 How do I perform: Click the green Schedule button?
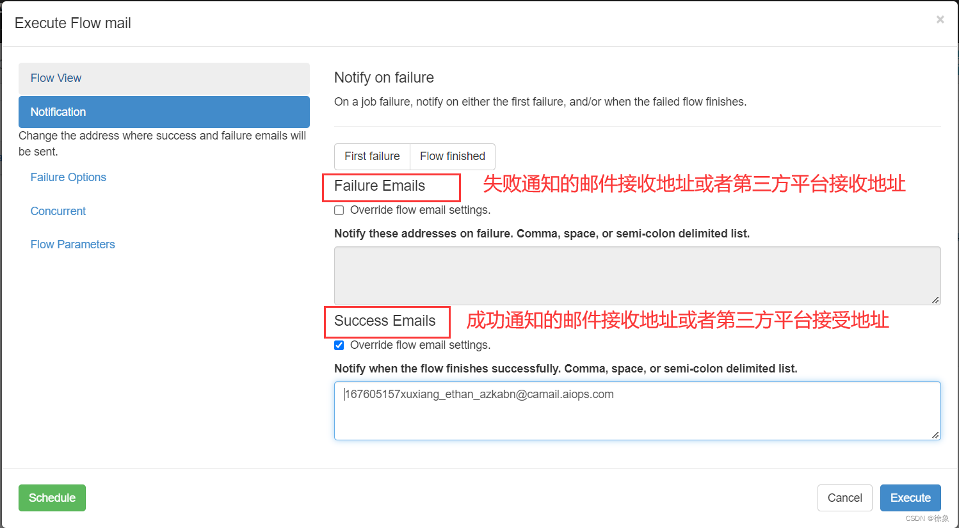[52, 498]
